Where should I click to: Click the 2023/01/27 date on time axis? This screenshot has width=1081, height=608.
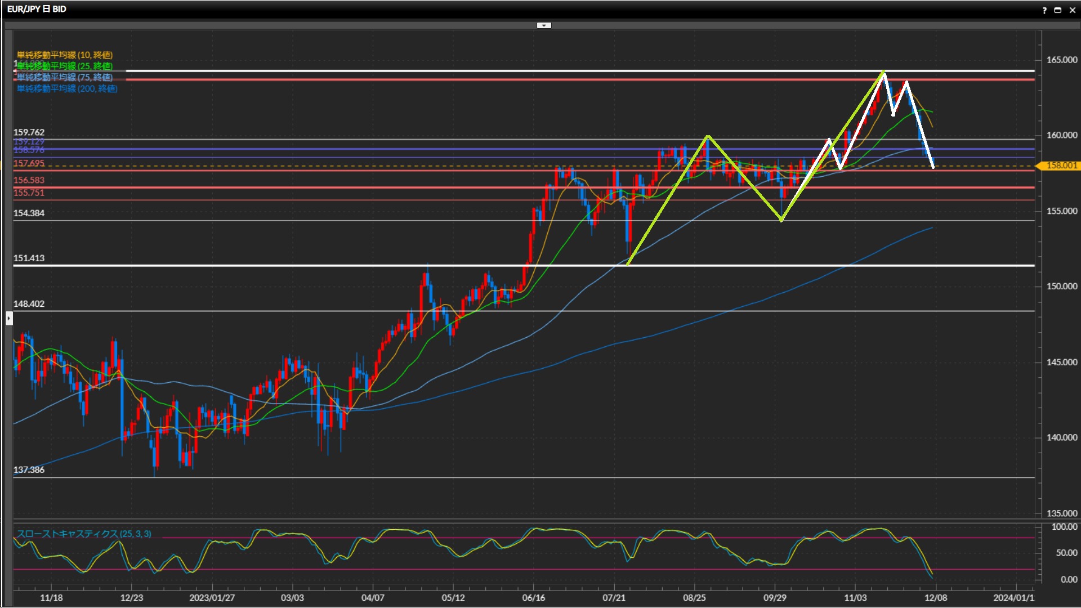click(212, 598)
